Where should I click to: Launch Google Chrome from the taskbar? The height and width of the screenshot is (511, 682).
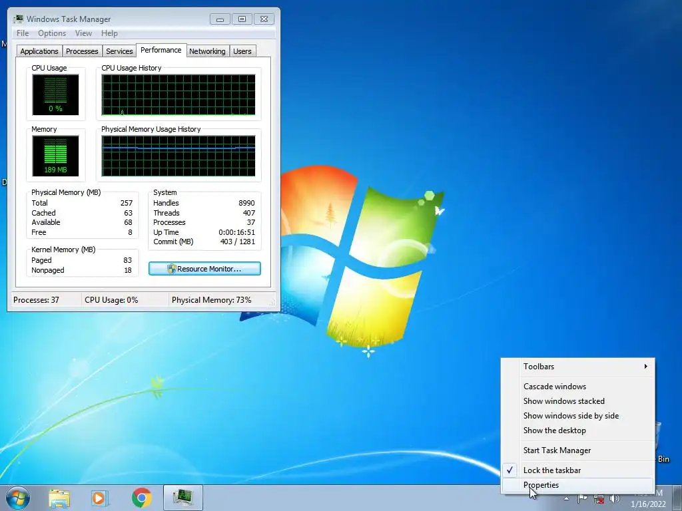[x=141, y=498]
